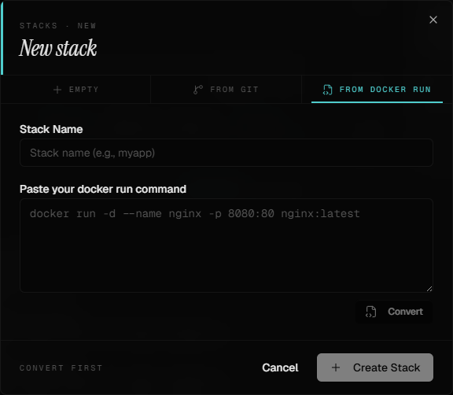Click the plus icon beside EMPTY
Viewport: 453px width, 395px height.
click(57, 90)
